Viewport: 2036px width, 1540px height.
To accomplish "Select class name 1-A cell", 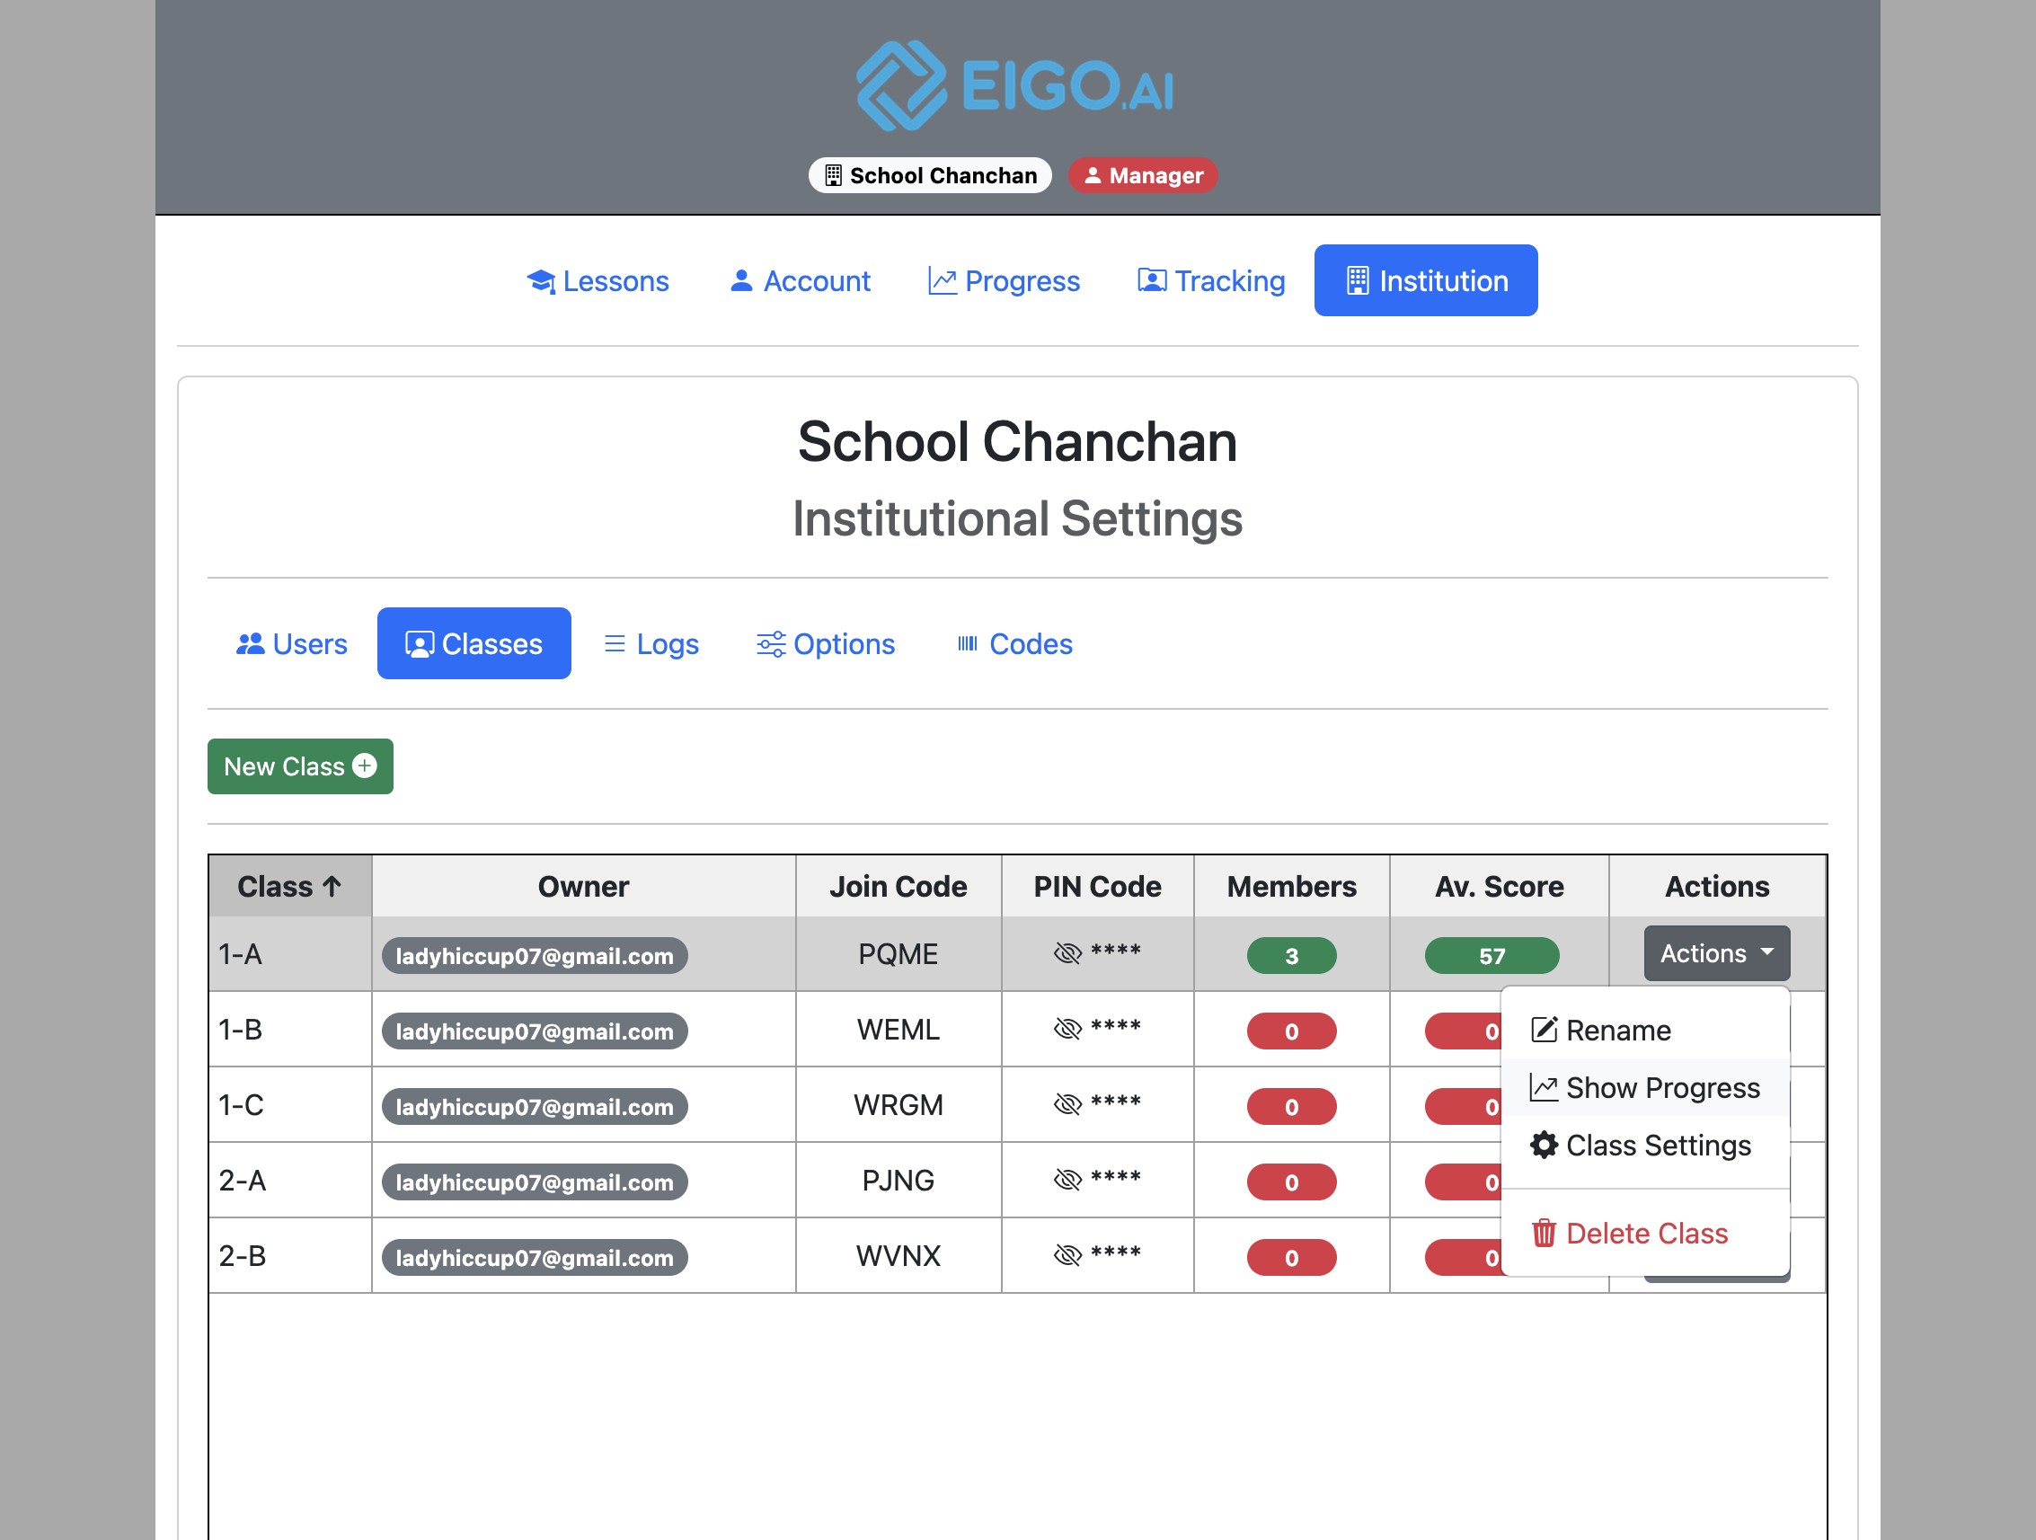I will coord(290,953).
